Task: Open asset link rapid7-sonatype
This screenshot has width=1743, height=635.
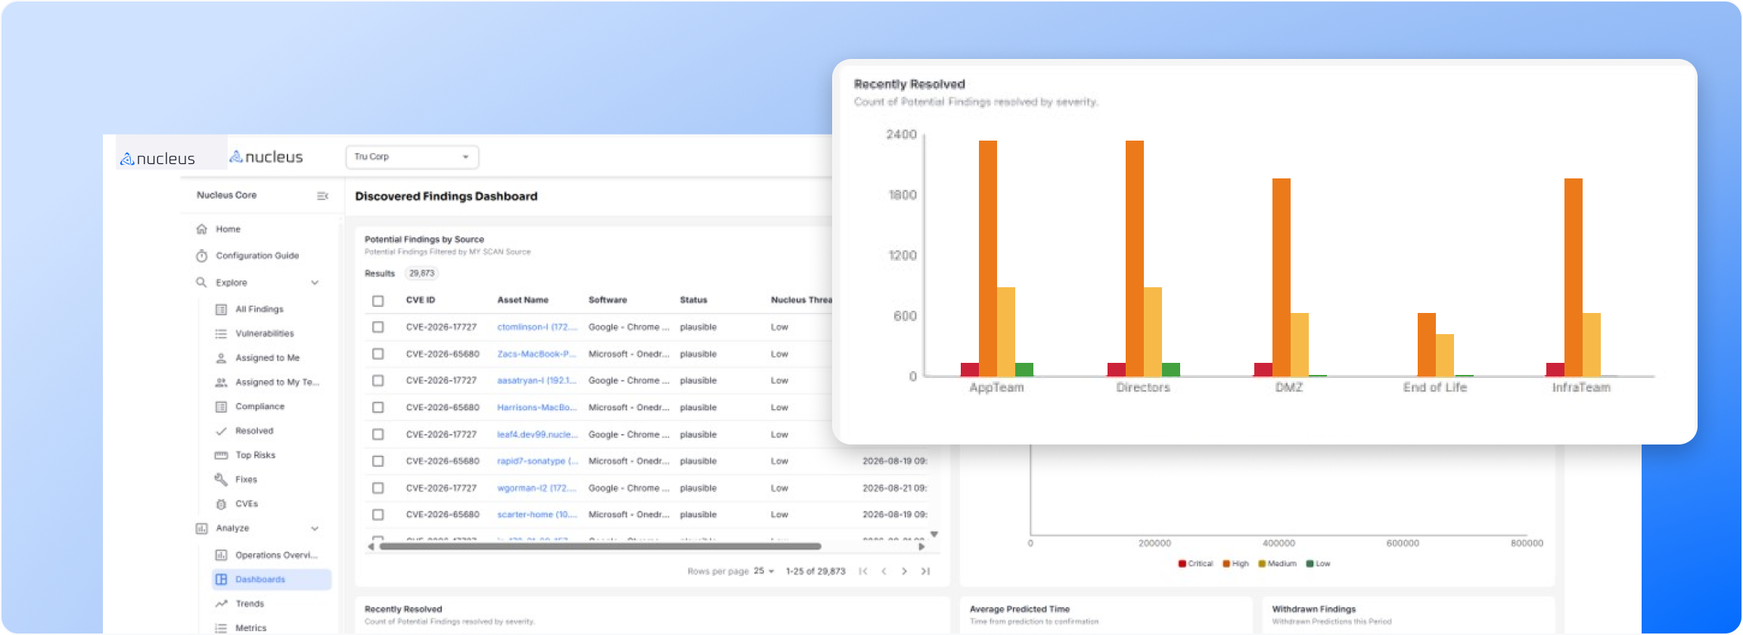Action: [x=537, y=461]
